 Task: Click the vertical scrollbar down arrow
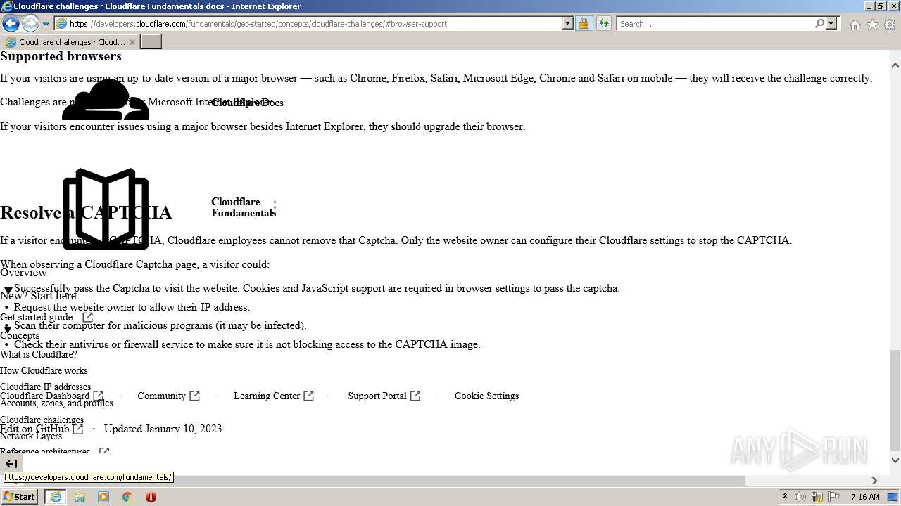pos(895,460)
